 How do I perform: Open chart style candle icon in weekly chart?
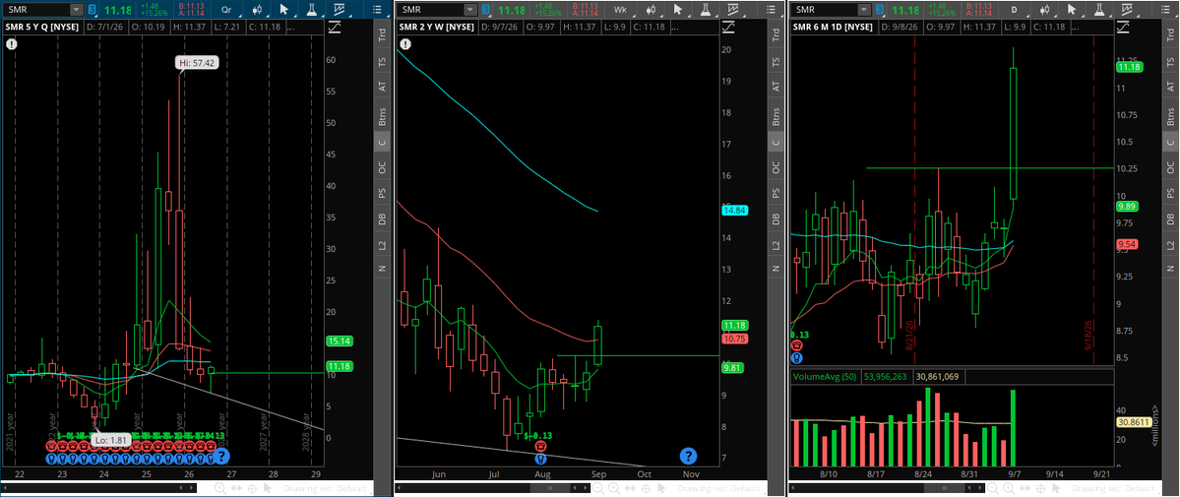coord(652,10)
